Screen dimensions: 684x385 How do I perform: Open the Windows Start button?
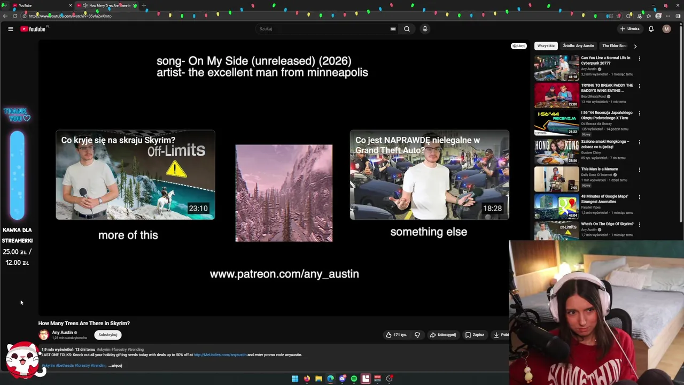coord(295,379)
